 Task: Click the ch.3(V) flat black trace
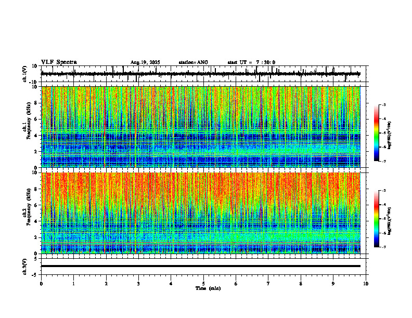click(x=201, y=266)
